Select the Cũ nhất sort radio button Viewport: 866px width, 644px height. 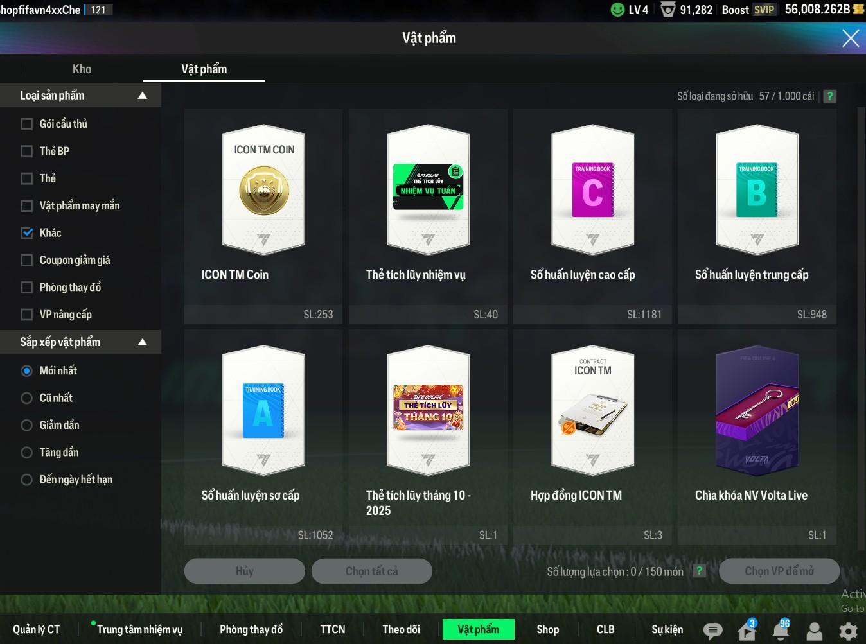pyautogui.click(x=27, y=398)
